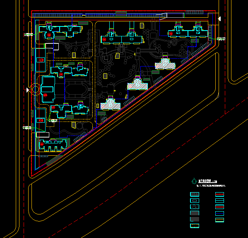
Task: Select the uppermost diagonal-hatched building
Action: point(165,64)
